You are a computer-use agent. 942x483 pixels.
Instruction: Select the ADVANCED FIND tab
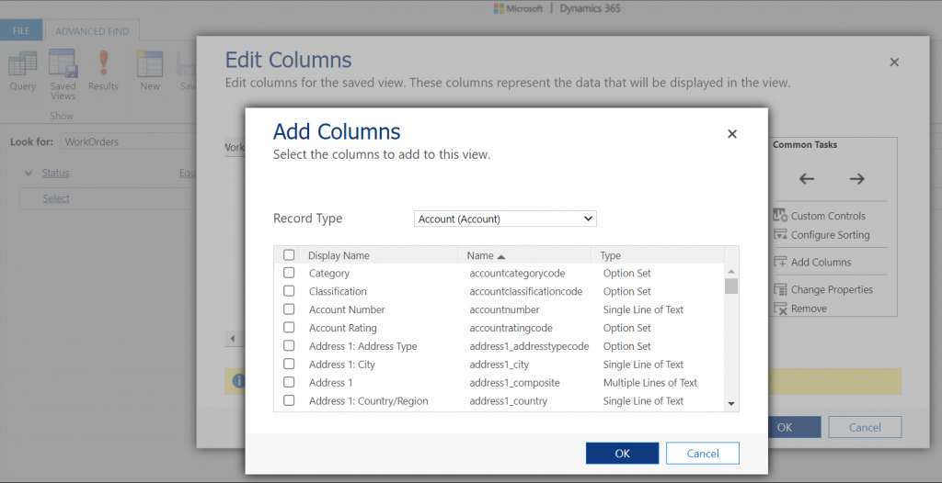pos(92,31)
